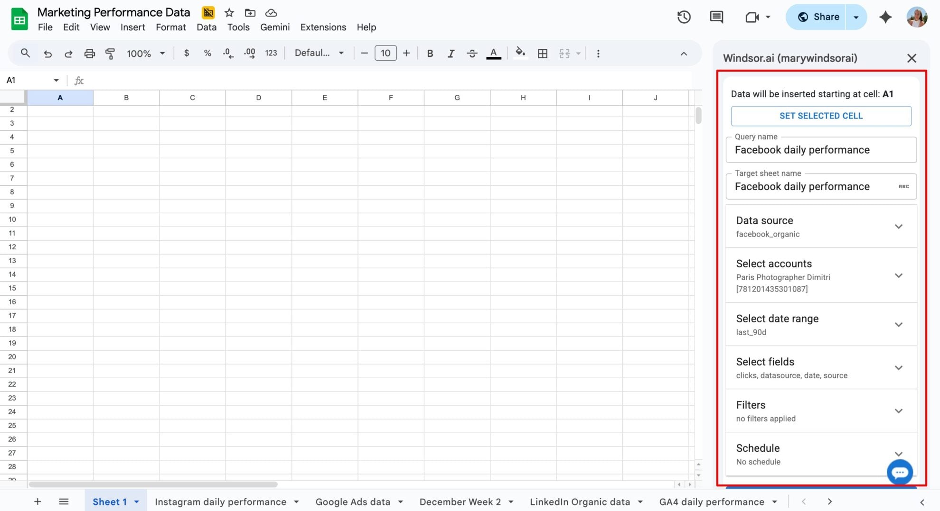Increase decimal places

click(249, 53)
